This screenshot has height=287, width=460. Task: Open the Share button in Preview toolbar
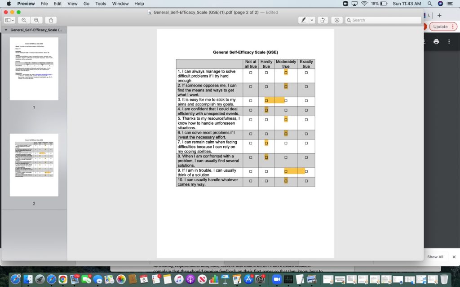(x=51, y=20)
